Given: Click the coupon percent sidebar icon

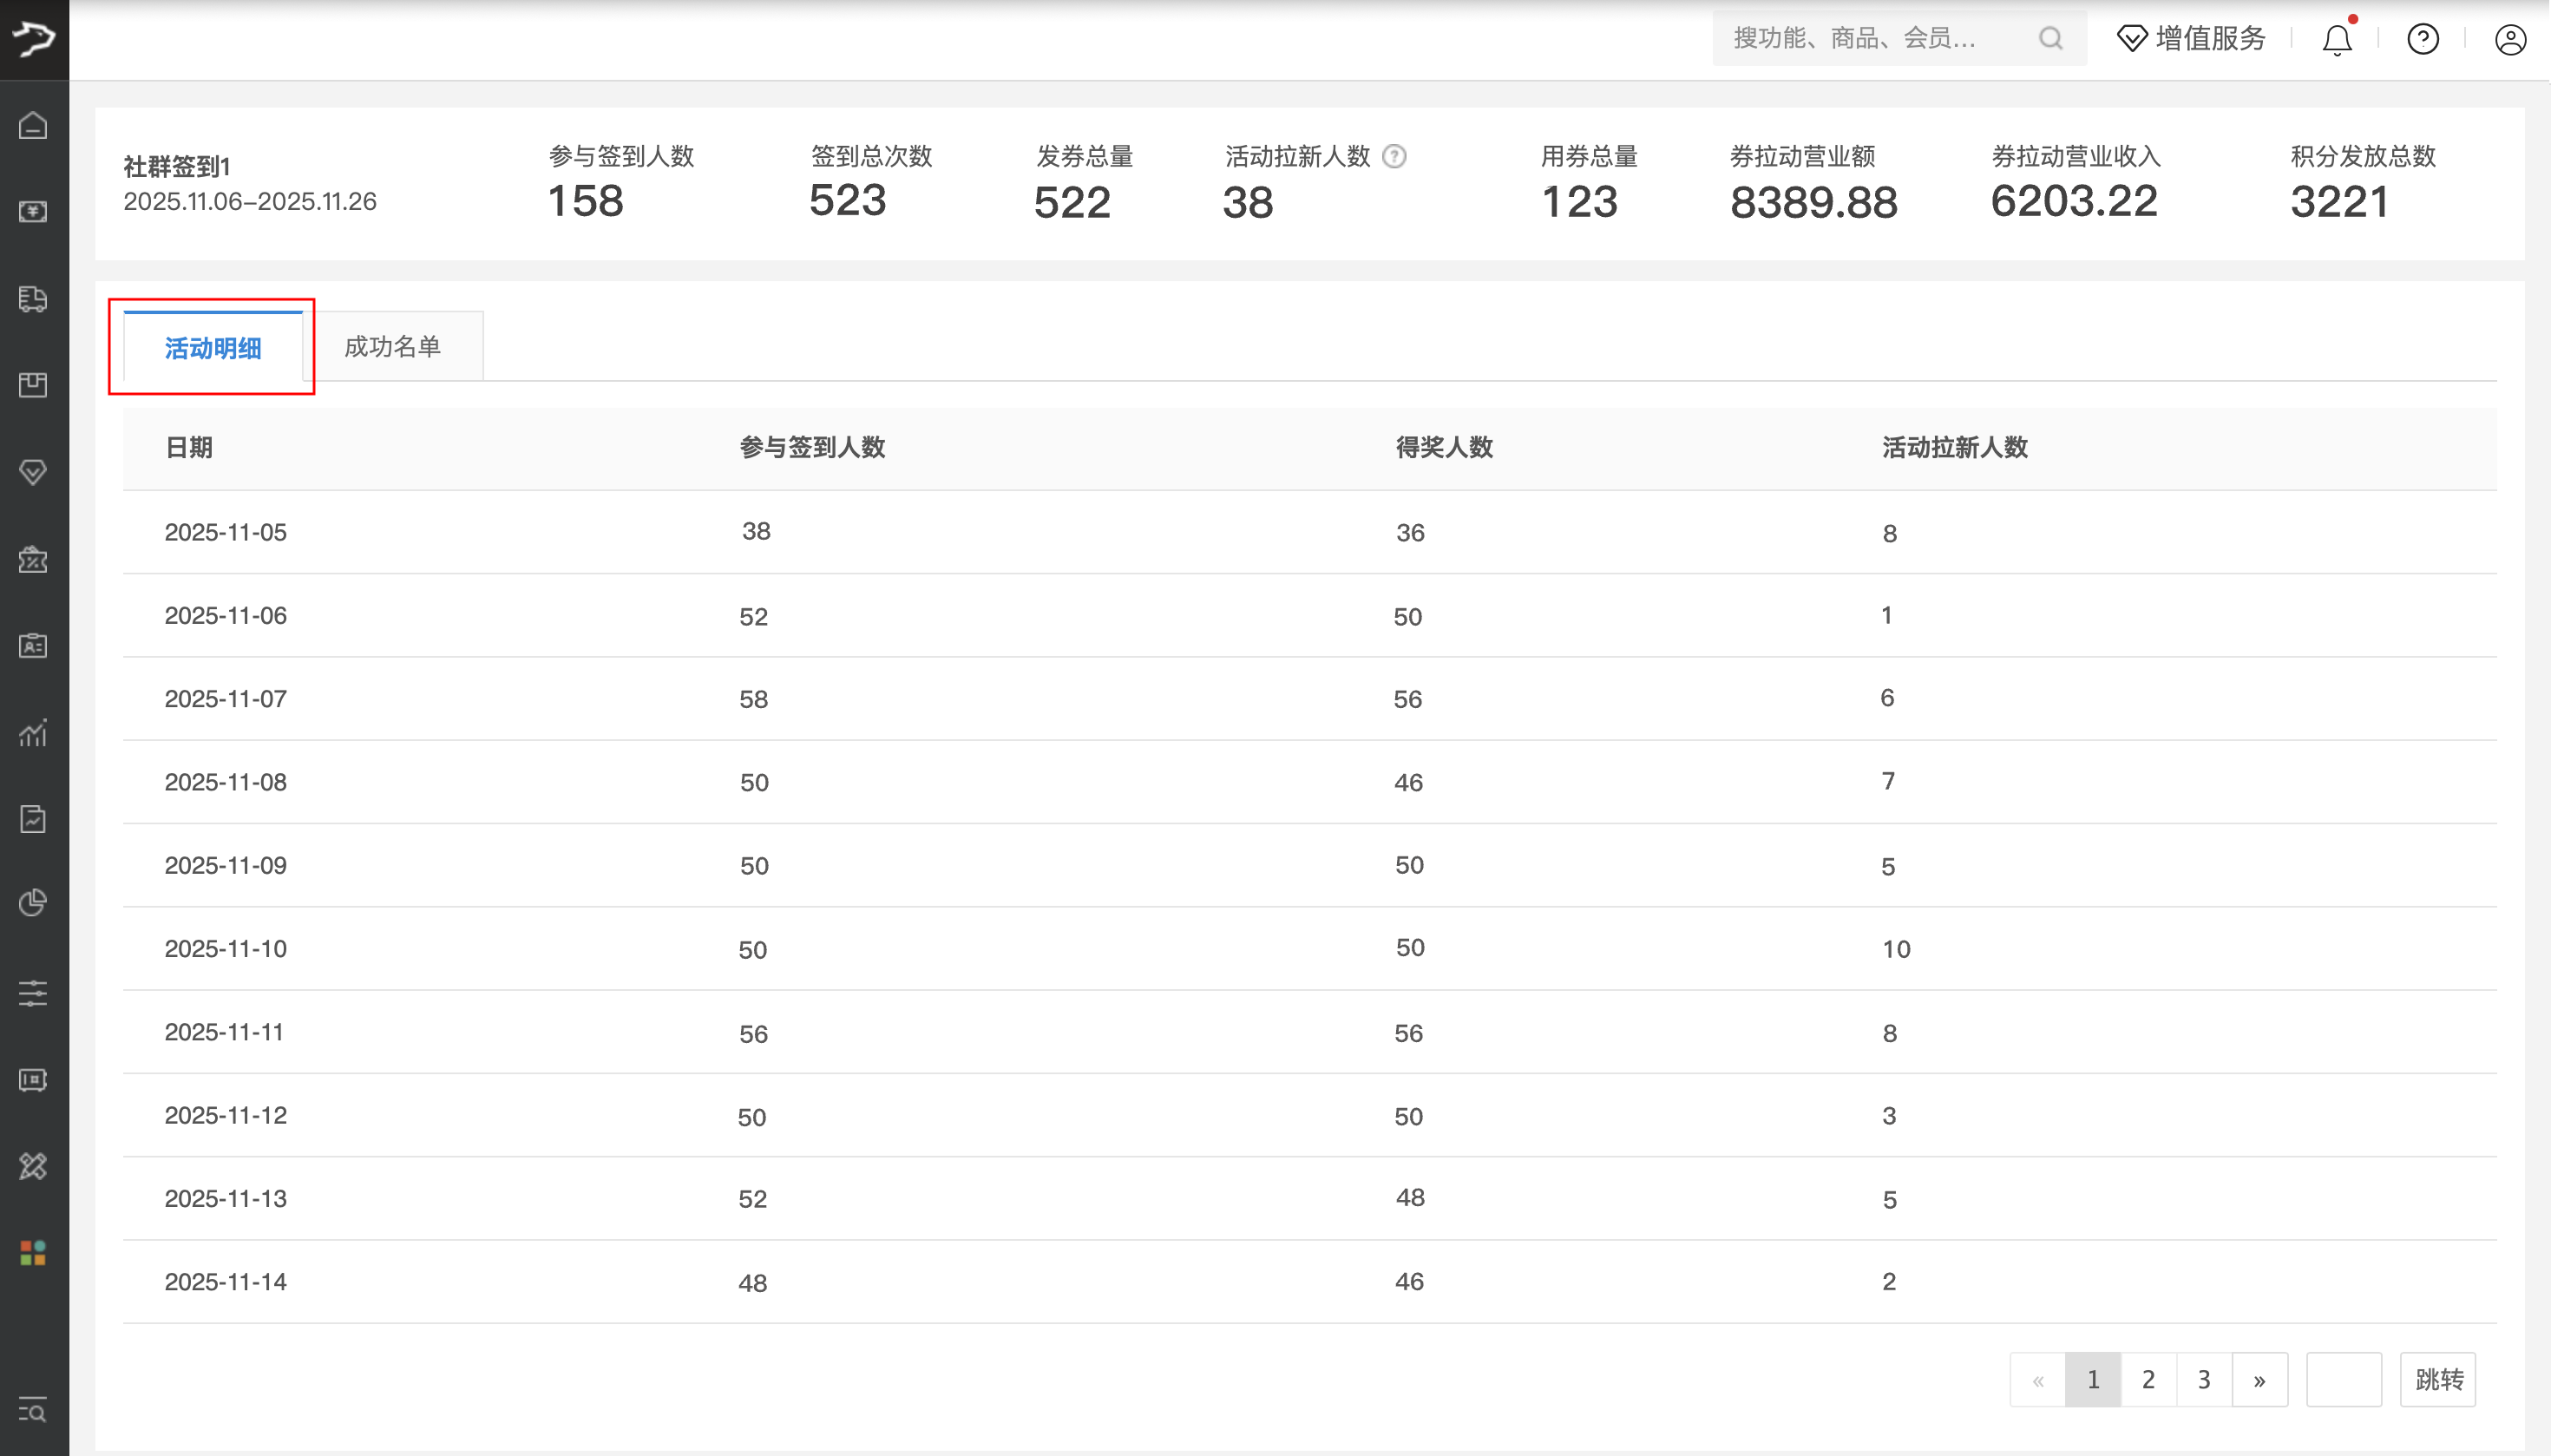Looking at the screenshot, I should coord(33,559).
